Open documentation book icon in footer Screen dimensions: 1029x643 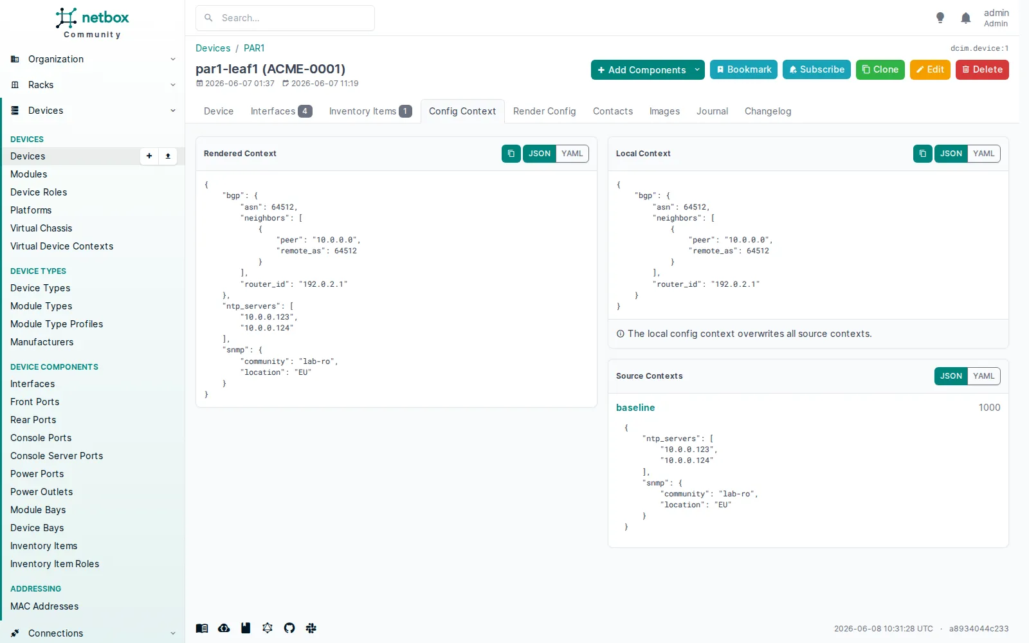point(202,628)
